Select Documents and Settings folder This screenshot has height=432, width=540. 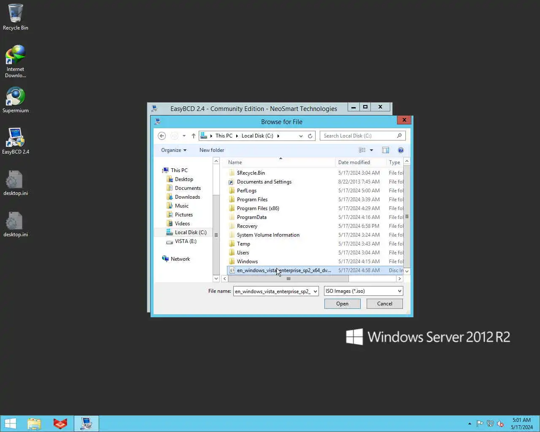click(264, 182)
